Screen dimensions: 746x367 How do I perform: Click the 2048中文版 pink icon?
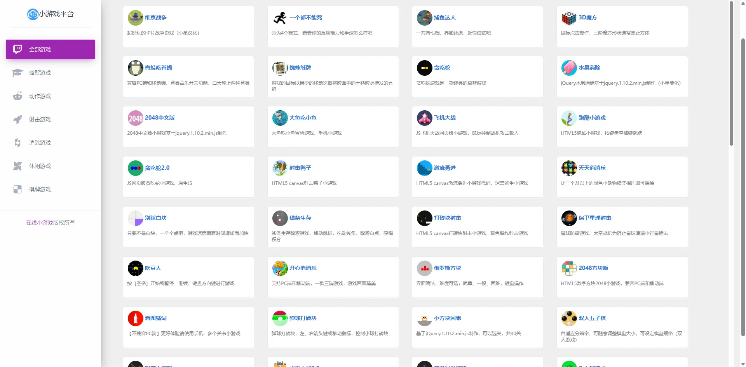pos(135,118)
